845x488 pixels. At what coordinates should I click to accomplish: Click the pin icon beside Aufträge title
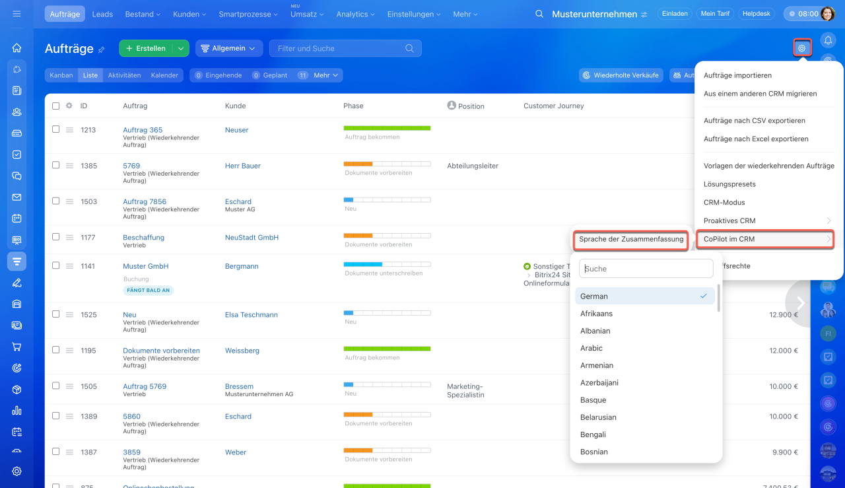tap(102, 50)
